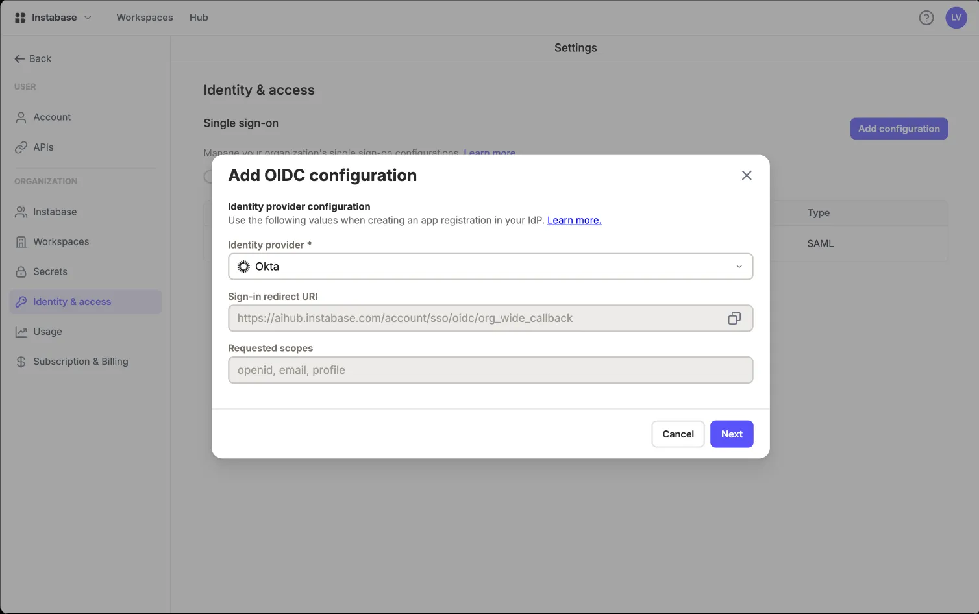979x614 pixels.
Task: Select Account in the sidebar
Action: tap(85, 117)
